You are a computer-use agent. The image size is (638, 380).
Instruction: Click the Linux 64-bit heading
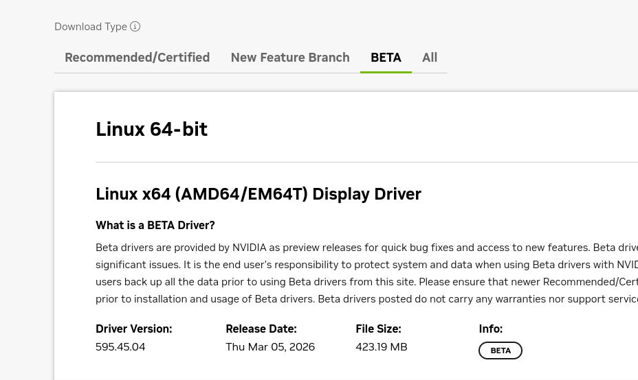click(x=151, y=129)
